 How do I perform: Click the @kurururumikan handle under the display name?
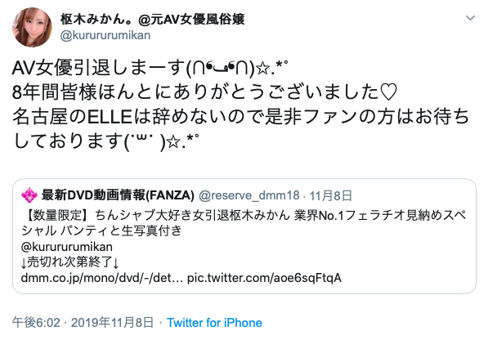pos(105,35)
